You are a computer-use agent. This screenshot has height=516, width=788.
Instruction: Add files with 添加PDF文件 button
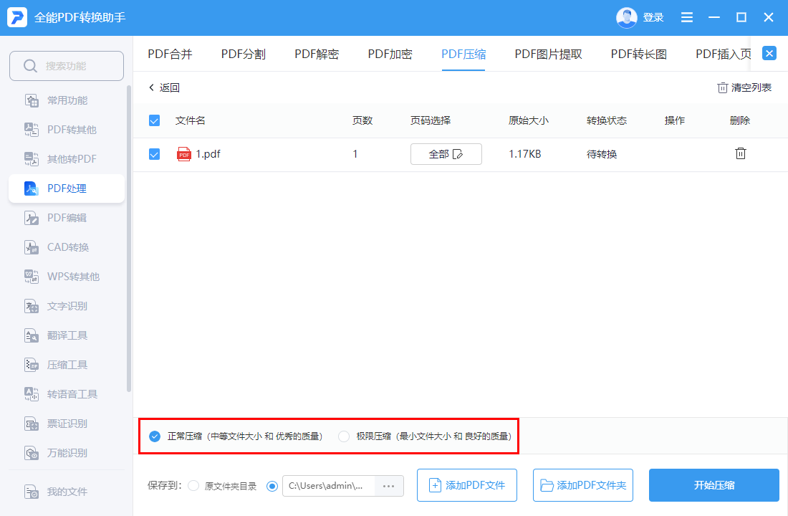pos(466,485)
